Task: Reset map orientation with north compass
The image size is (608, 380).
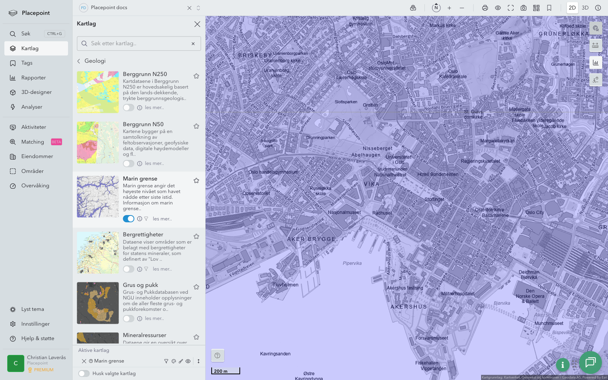Action: pos(436,8)
